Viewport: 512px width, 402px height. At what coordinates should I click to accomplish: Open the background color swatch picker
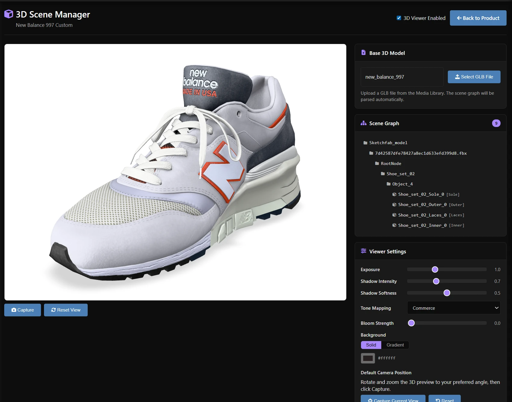coord(368,358)
